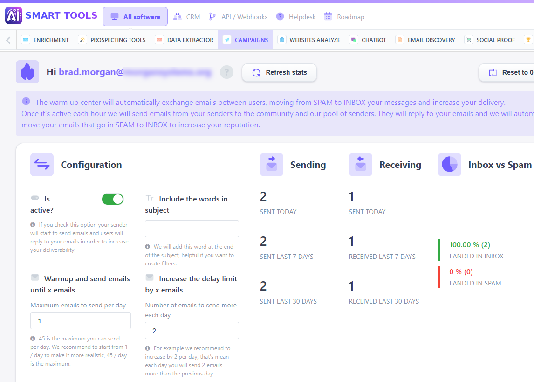Switch to the Enrichment tab
Image resolution: width=534 pixels, height=382 pixels.
(x=45, y=40)
